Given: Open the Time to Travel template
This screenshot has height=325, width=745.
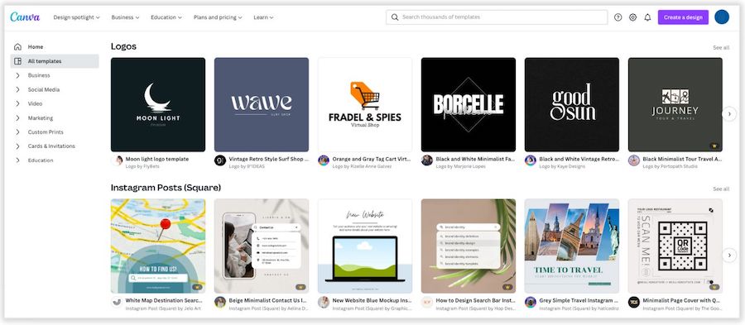Looking at the screenshot, I should pyautogui.click(x=571, y=246).
